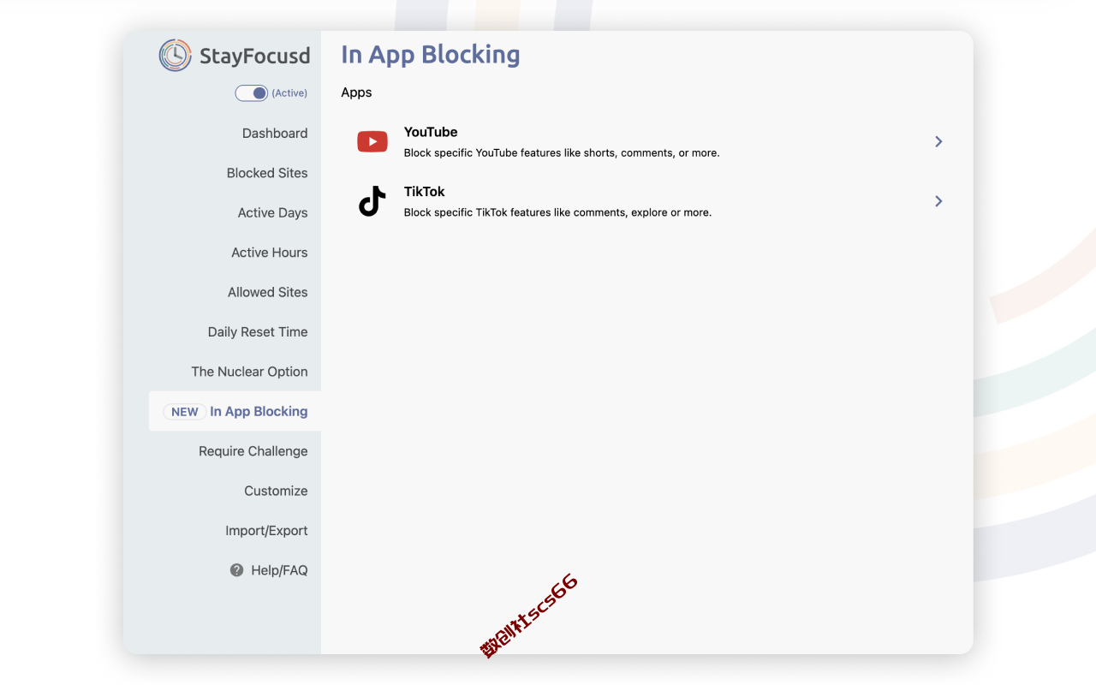Screen dimensions: 1096x685
Task: Click the TikTok logo icon
Action: tap(372, 201)
